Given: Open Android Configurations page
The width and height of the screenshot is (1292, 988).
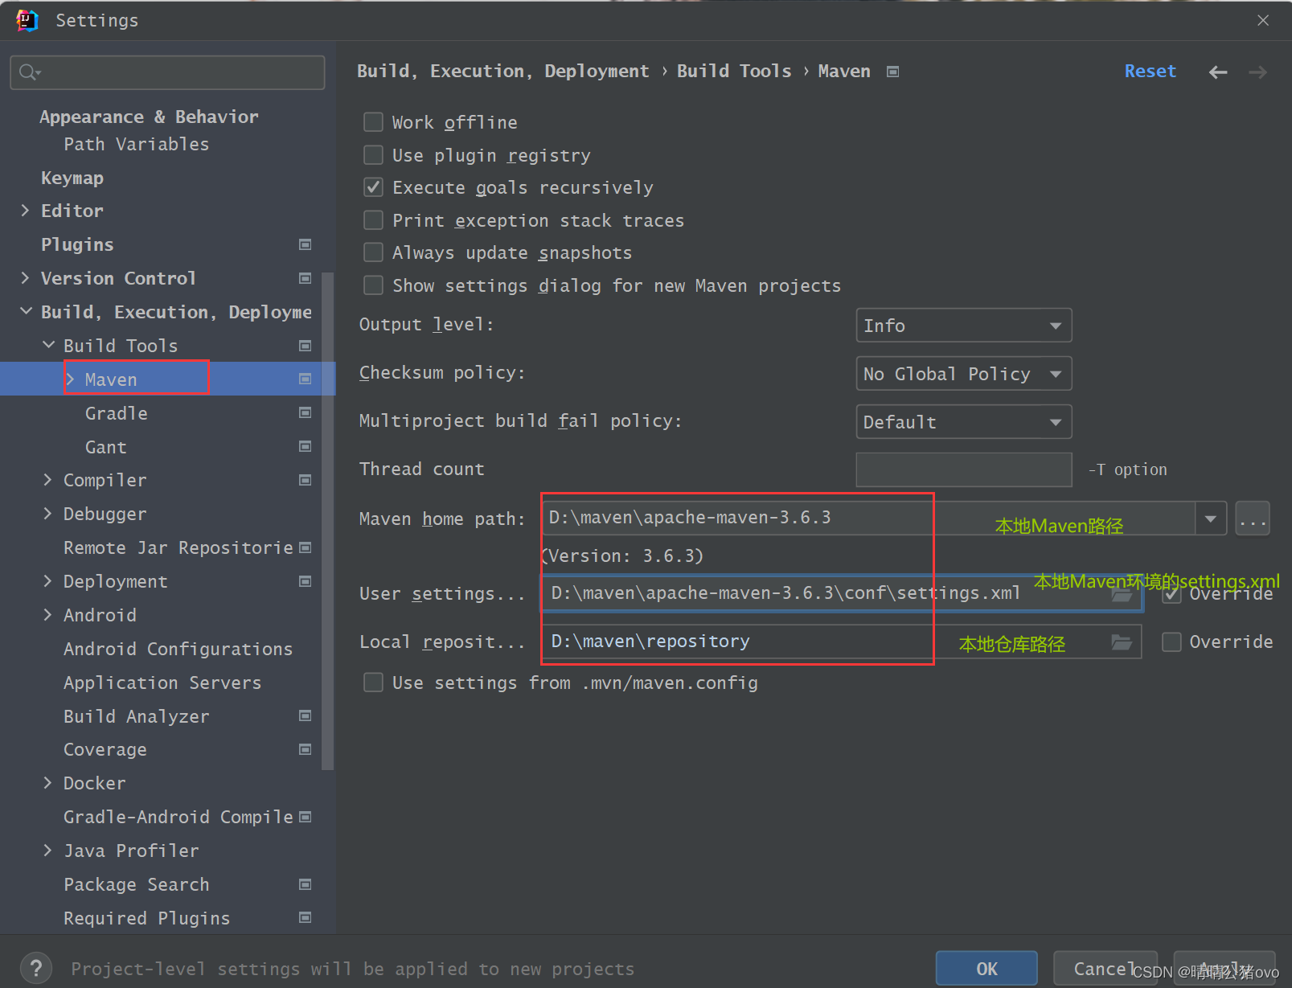Looking at the screenshot, I should click(178, 649).
